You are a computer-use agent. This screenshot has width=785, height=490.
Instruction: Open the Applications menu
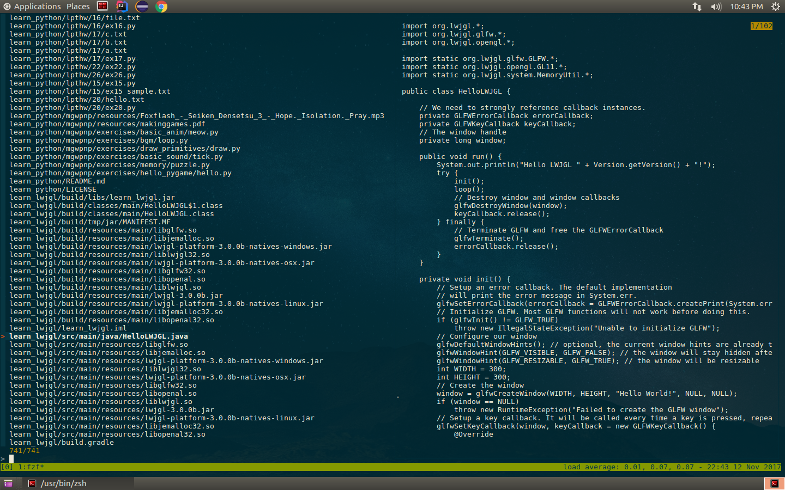click(32, 7)
